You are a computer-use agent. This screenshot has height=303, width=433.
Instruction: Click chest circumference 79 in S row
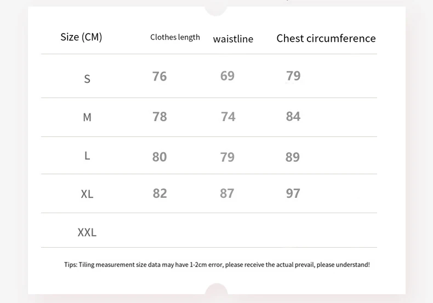tap(293, 76)
